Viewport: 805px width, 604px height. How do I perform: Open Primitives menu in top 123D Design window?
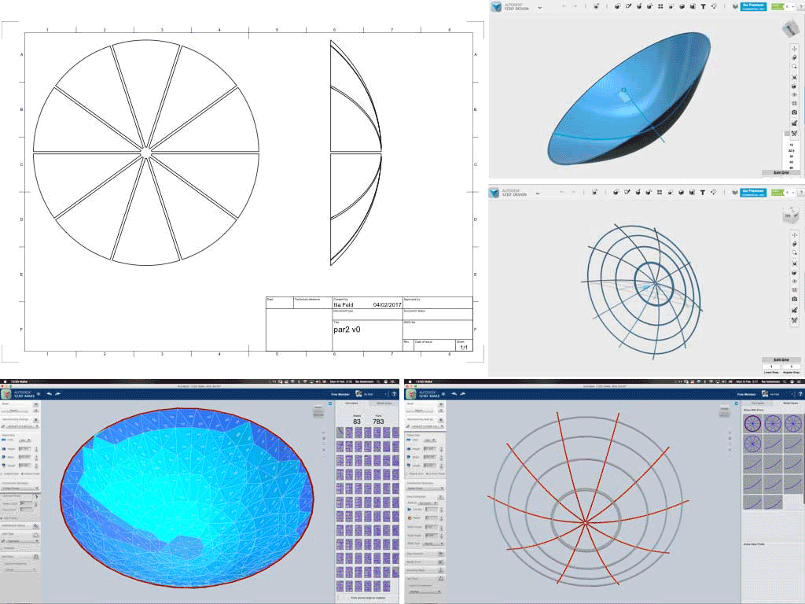click(616, 6)
